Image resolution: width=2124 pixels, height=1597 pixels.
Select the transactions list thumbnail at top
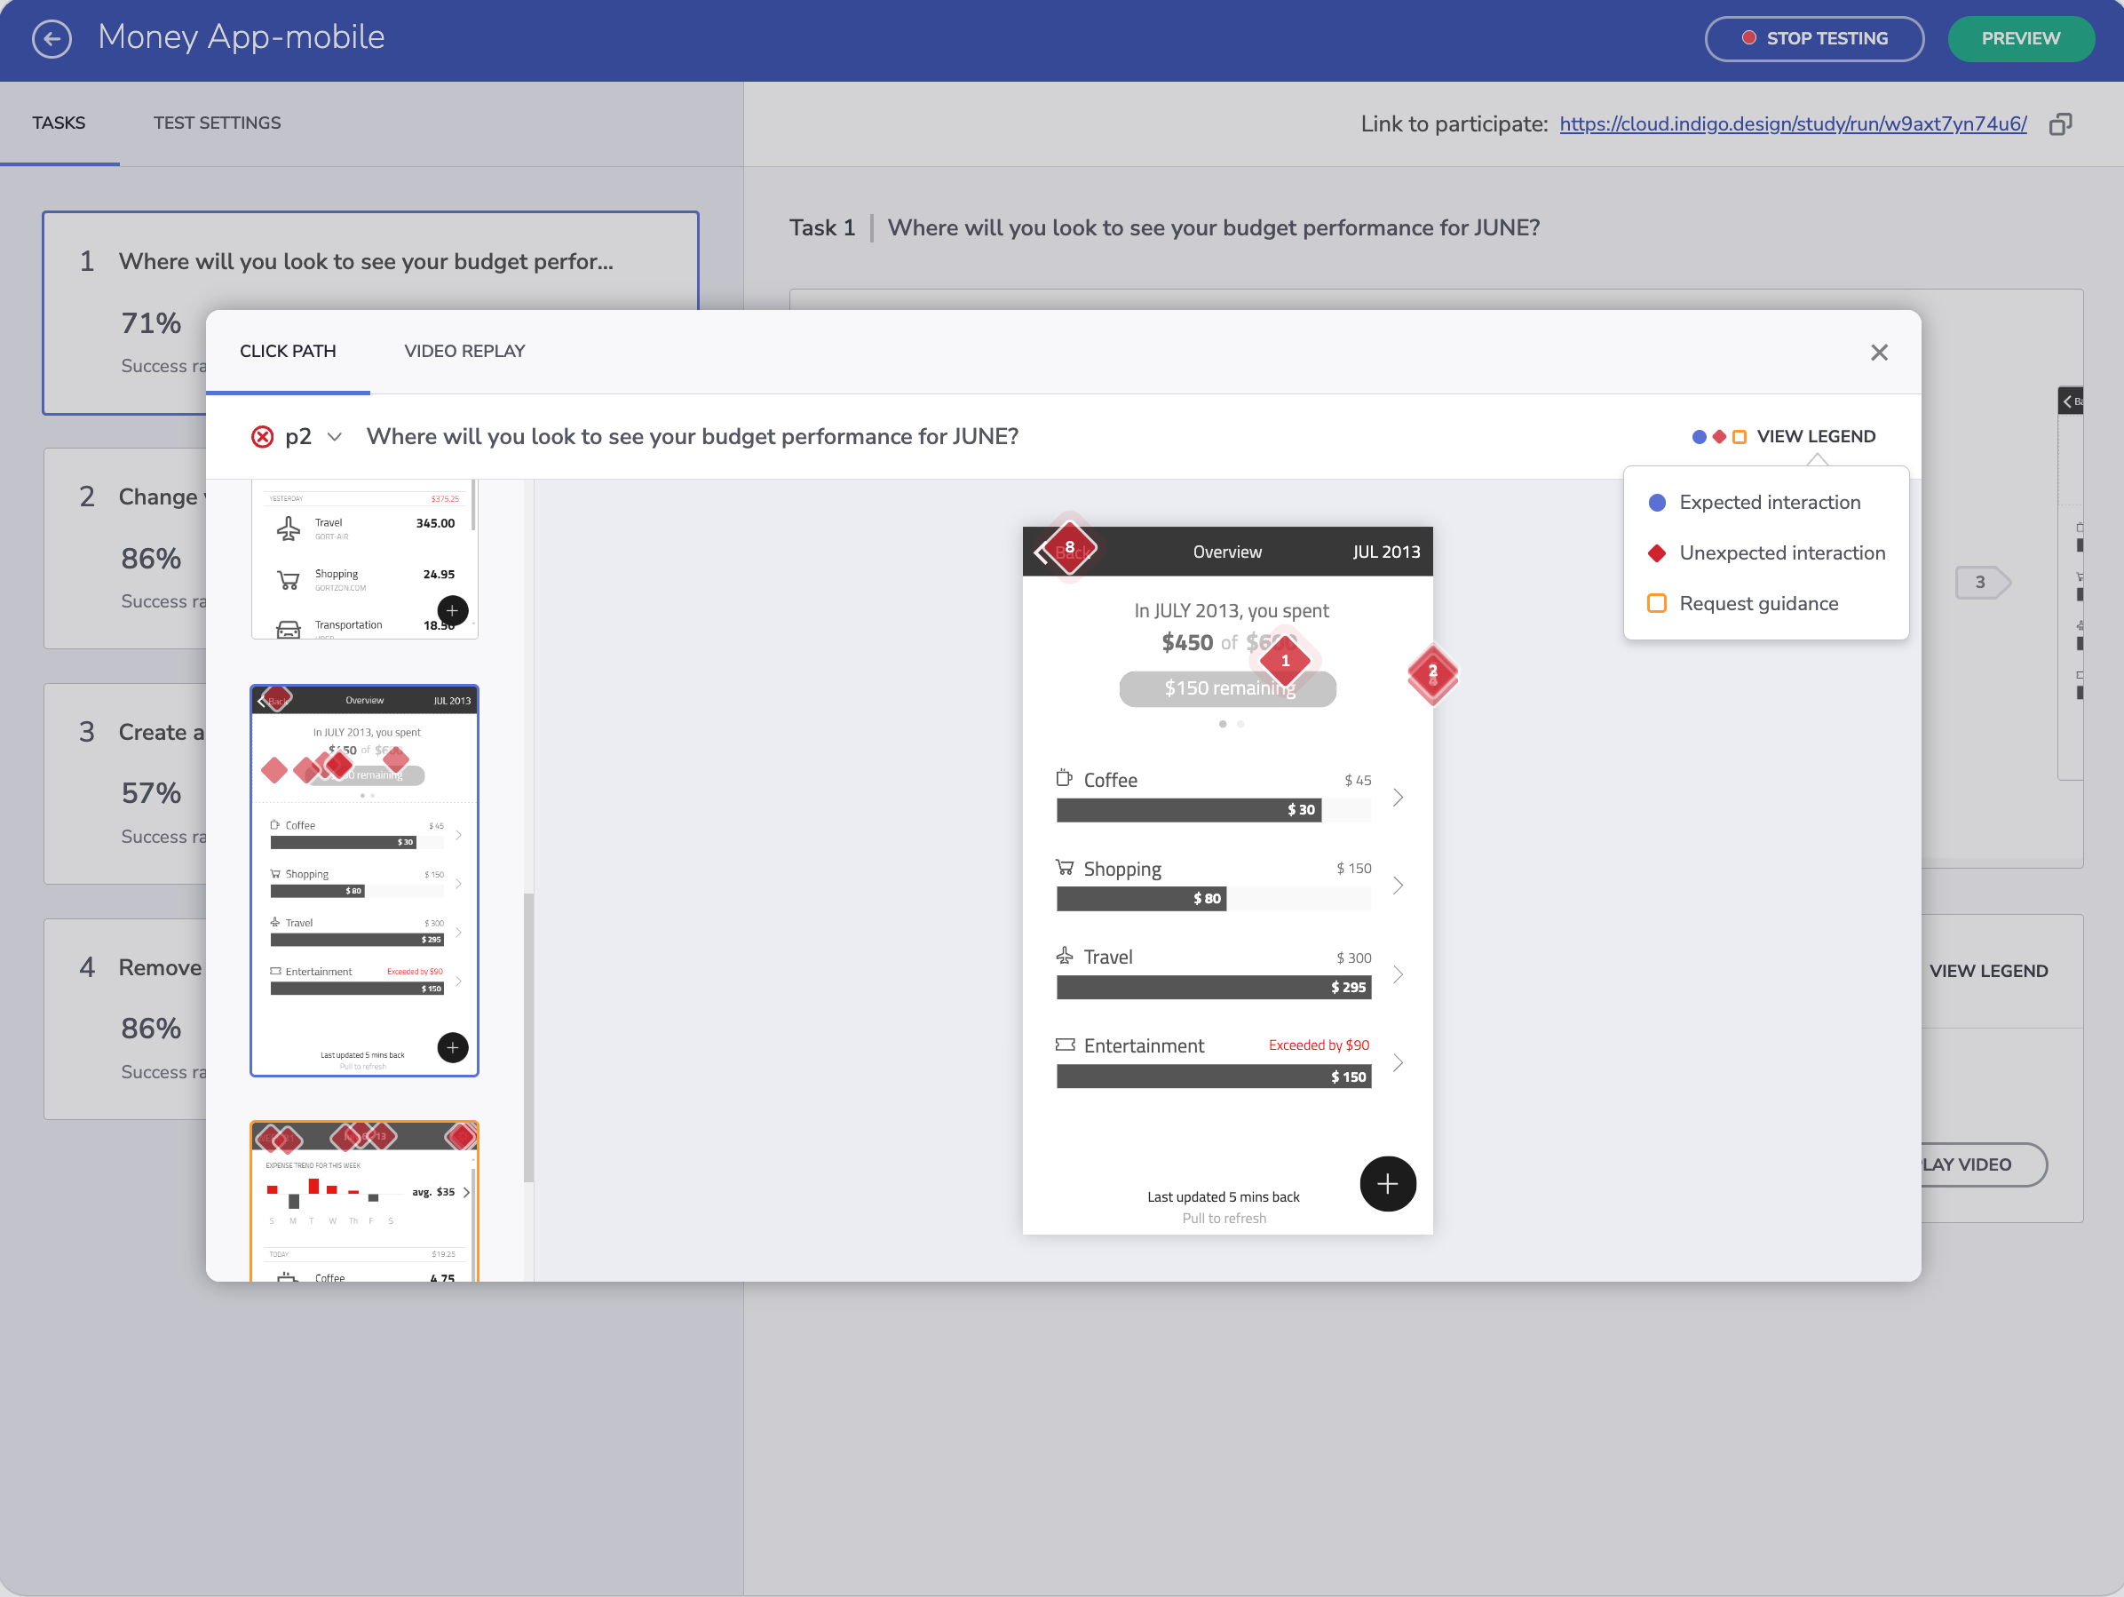(364, 559)
